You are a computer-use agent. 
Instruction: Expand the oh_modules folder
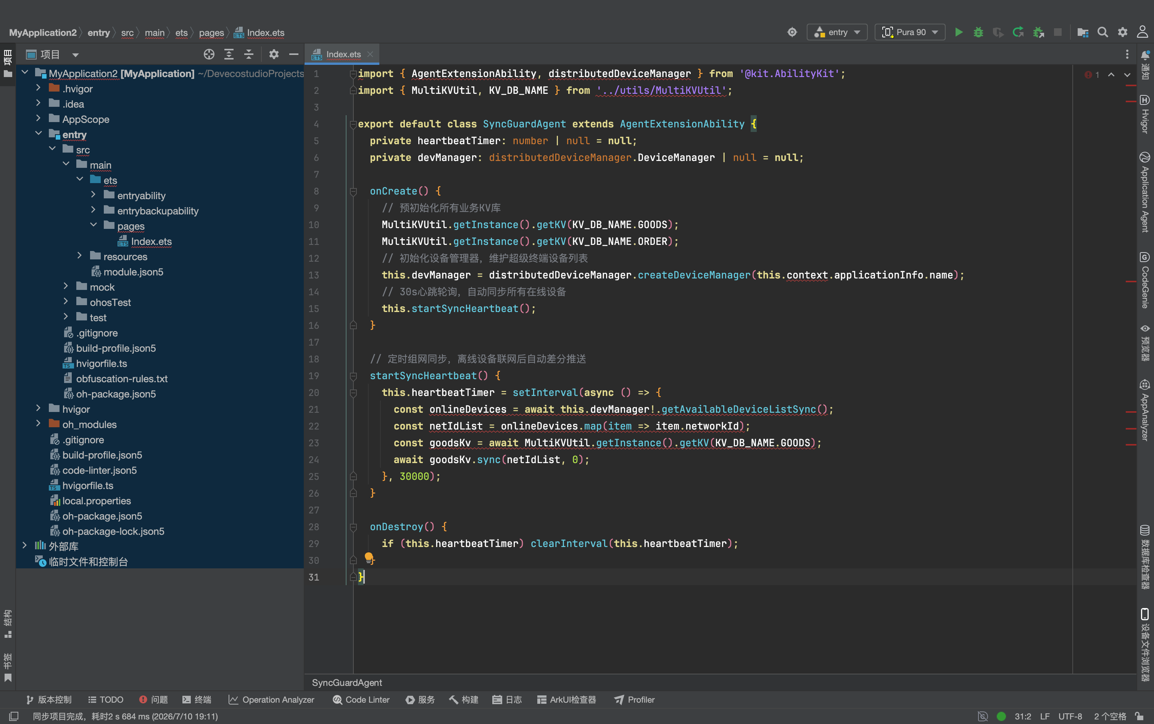tap(38, 424)
